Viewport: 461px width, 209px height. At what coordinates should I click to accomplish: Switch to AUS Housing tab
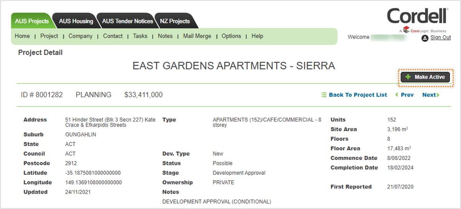(x=76, y=21)
